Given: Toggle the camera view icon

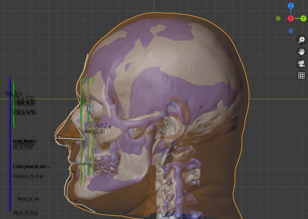Looking at the screenshot, I should point(301,64).
